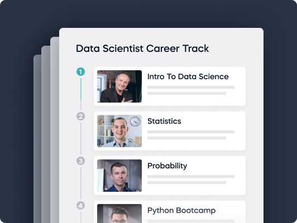Click the Data Scientist Career Track heading
This screenshot has width=297, height=223.
142,49
